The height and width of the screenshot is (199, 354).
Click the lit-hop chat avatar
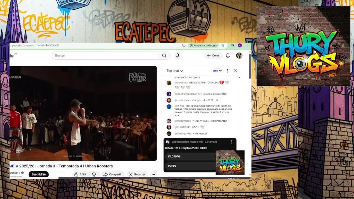pyautogui.click(x=169, y=107)
